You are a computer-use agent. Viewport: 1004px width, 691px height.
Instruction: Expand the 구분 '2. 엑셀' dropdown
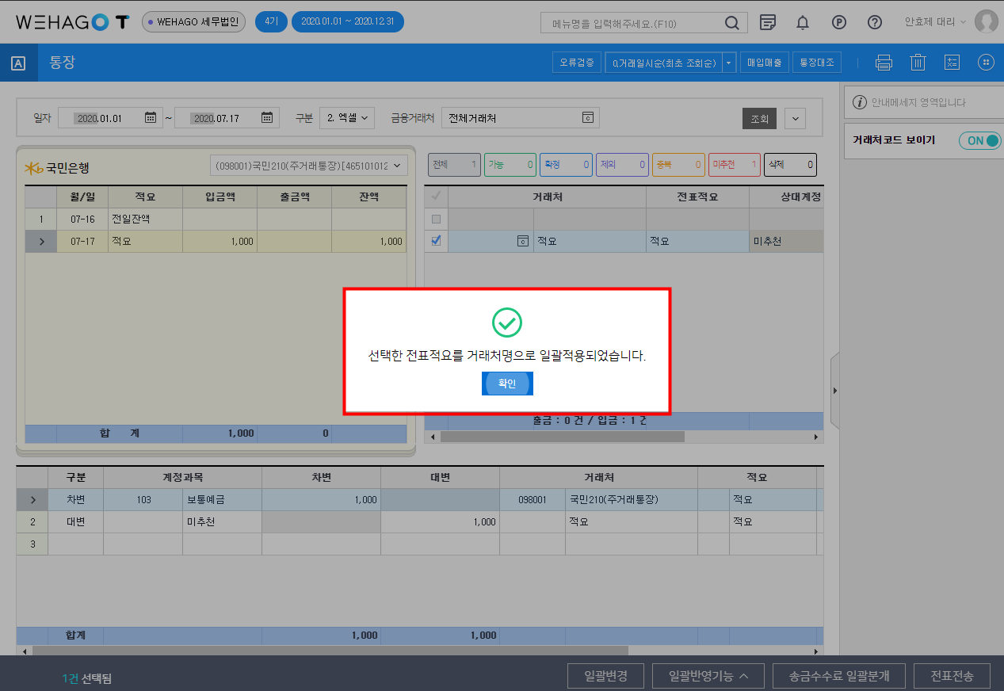(347, 118)
